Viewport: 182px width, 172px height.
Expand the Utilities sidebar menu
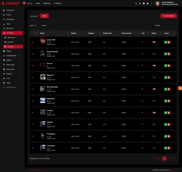[12, 60]
